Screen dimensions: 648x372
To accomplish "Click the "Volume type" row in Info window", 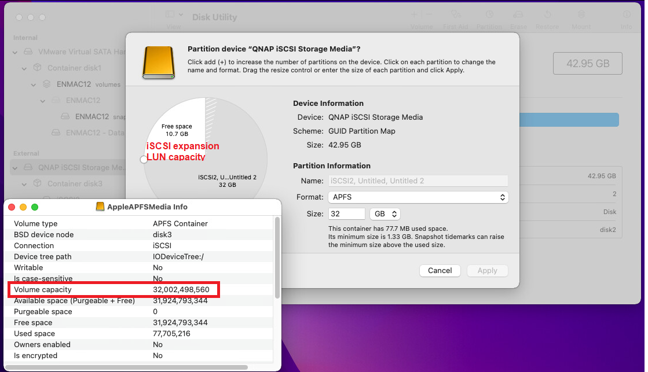I will coord(138,223).
